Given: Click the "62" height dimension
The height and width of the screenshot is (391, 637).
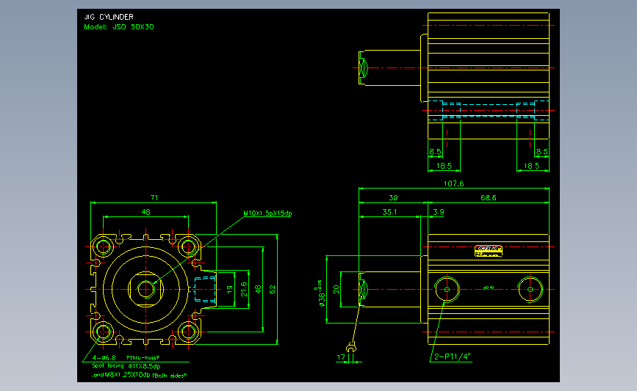Looking at the screenshot, I should (x=272, y=289).
